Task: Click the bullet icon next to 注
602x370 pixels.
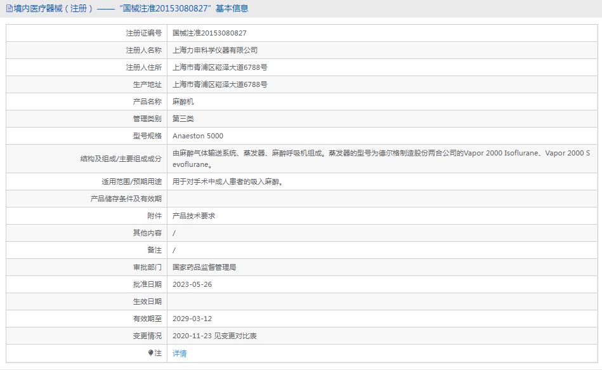Action: pyautogui.click(x=151, y=353)
